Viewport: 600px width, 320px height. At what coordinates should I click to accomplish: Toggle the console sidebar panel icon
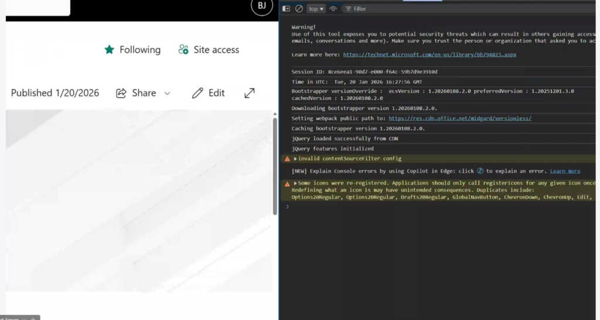pyautogui.click(x=287, y=9)
